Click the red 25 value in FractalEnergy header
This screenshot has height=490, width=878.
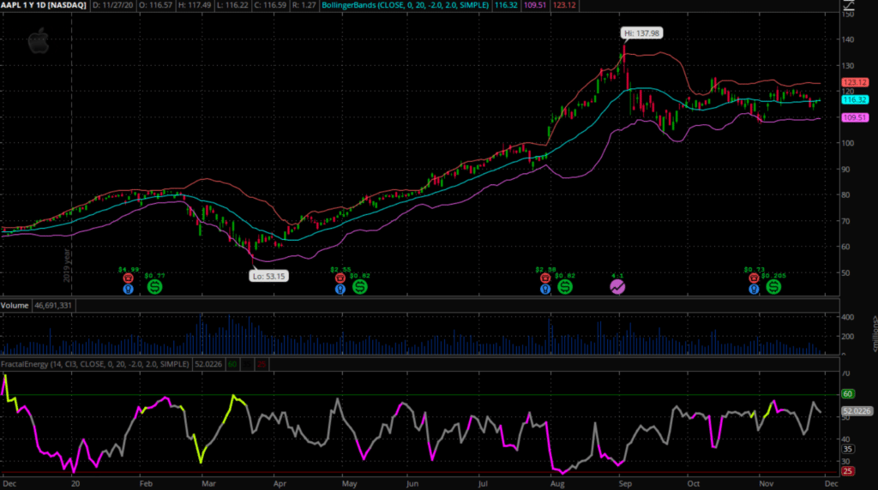[262, 364]
